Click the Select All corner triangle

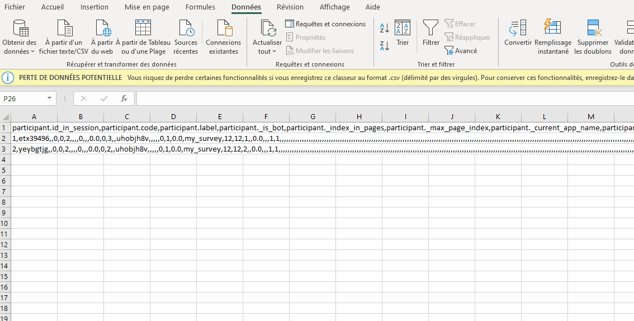click(5, 117)
